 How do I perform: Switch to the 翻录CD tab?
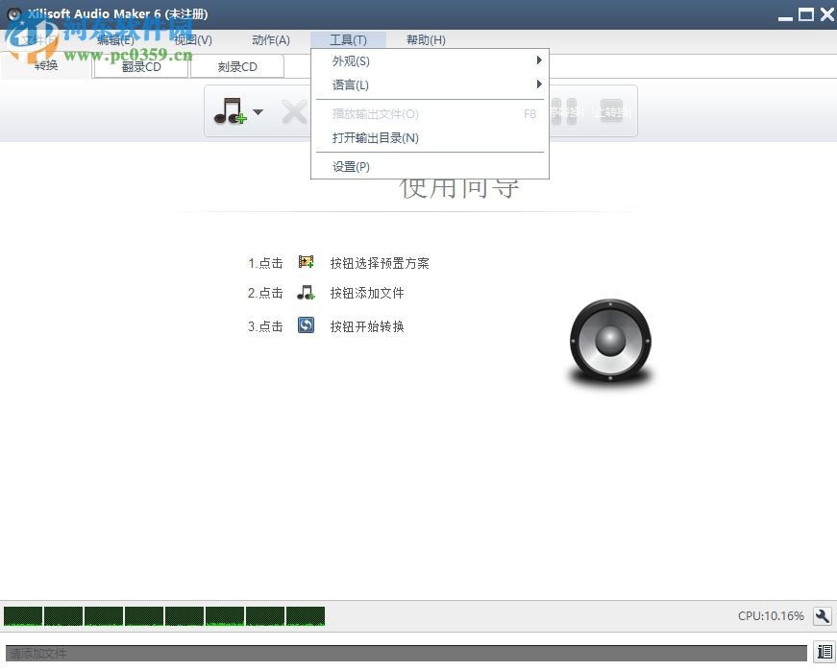[x=140, y=67]
